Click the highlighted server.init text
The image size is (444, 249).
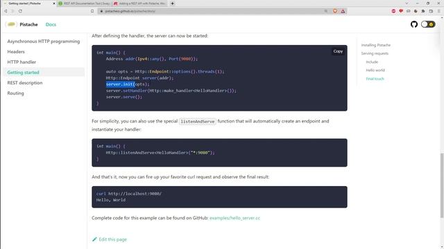coord(120,84)
